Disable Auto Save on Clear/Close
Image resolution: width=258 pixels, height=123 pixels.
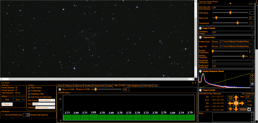29,97
